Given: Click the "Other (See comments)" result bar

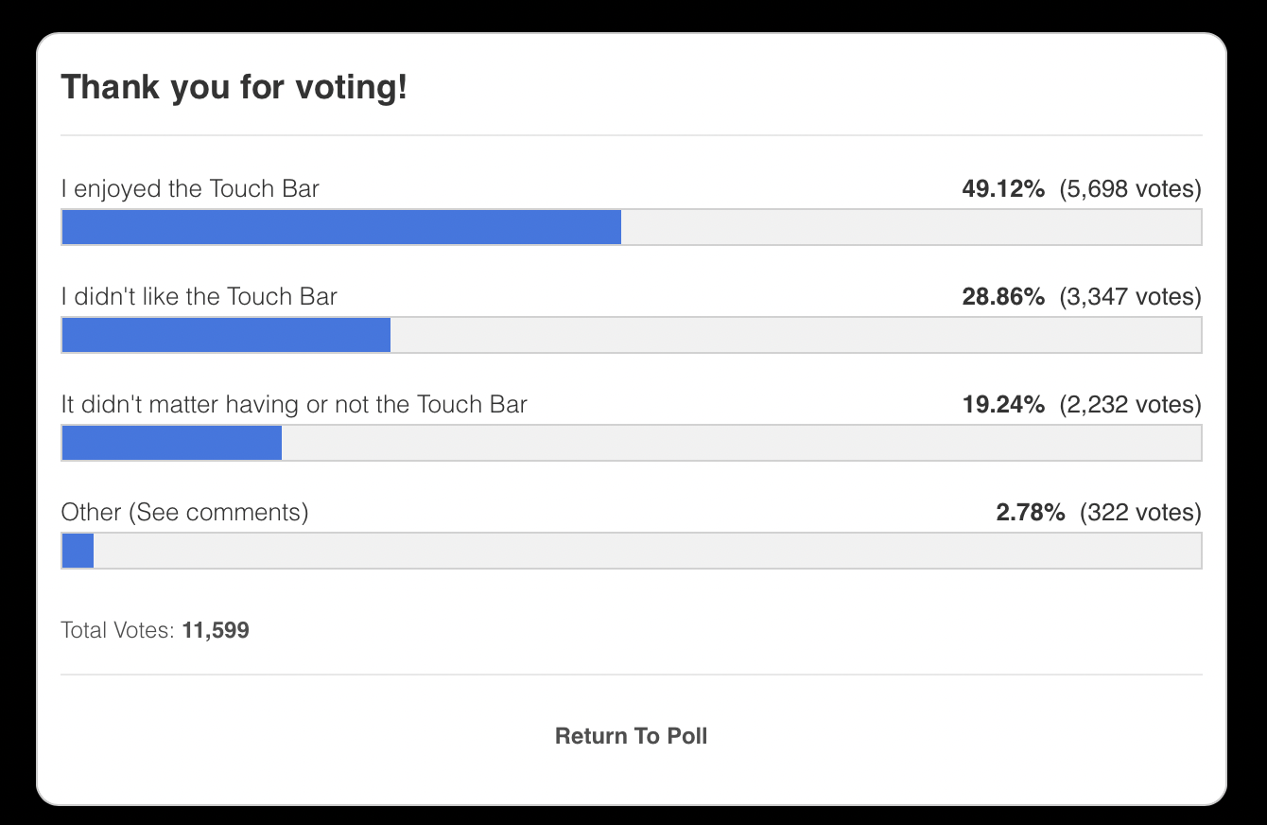Looking at the screenshot, I should click(x=631, y=551).
